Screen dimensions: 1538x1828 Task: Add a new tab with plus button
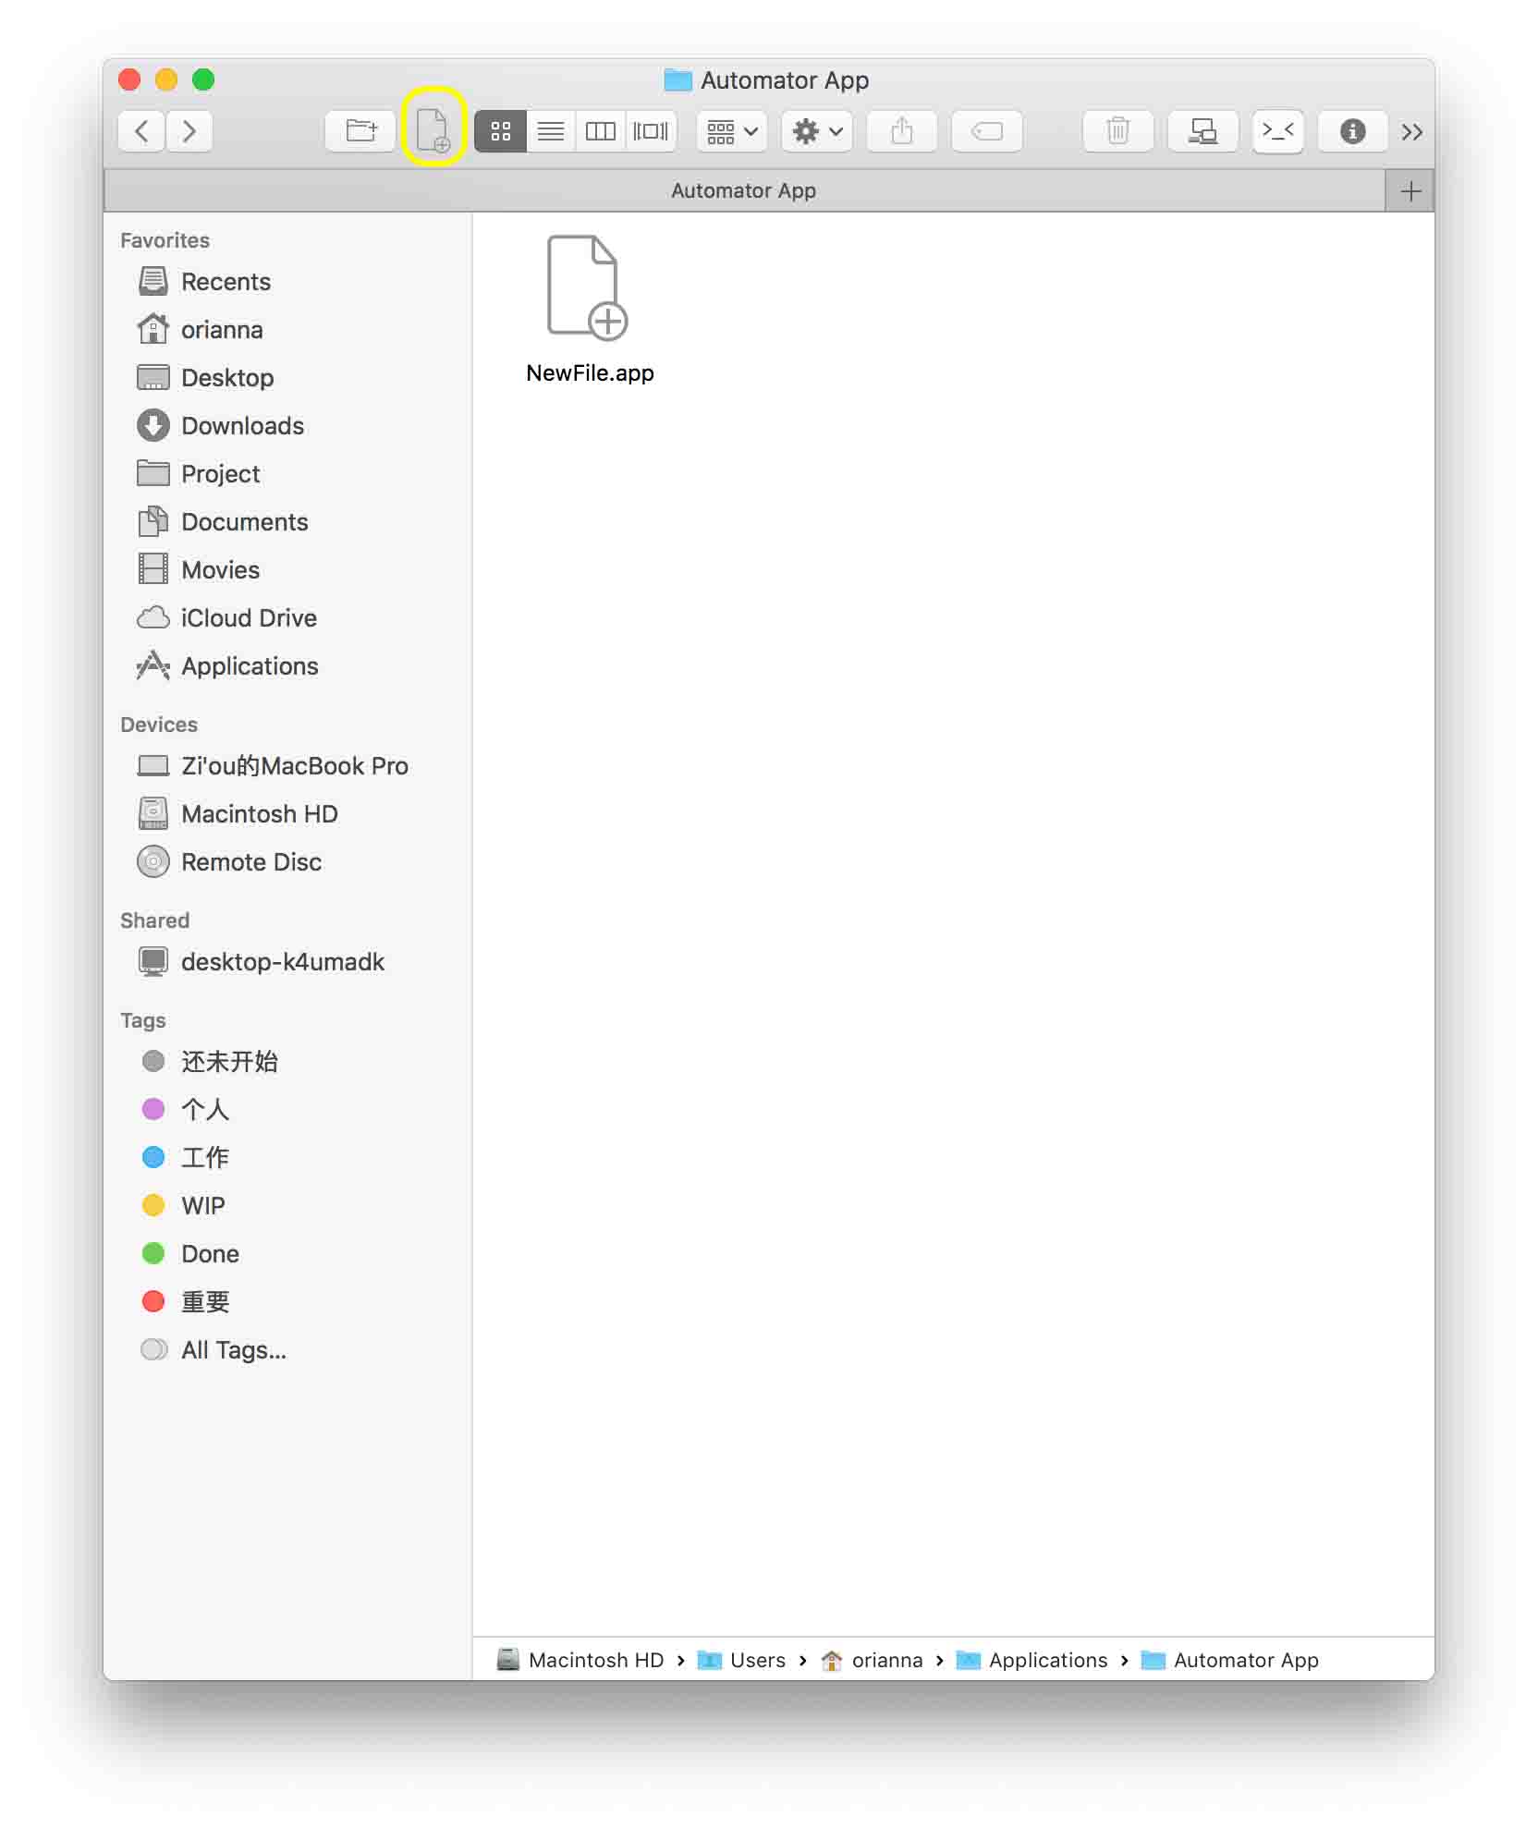pyautogui.click(x=1410, y=191)
